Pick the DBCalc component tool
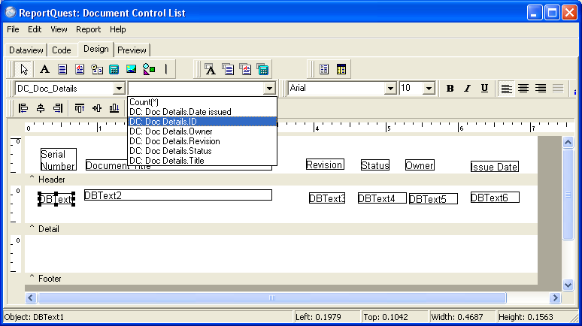 (262, 69)
